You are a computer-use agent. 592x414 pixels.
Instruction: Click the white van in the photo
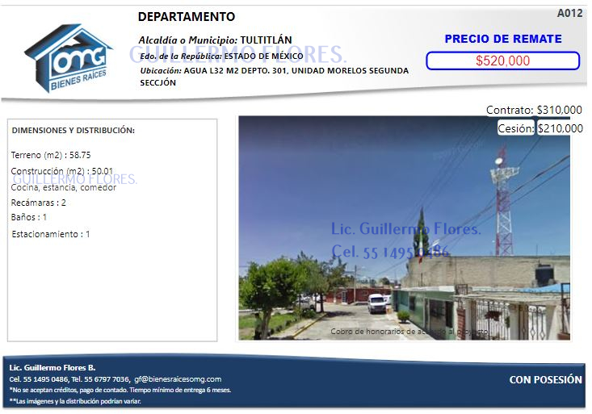377,303
